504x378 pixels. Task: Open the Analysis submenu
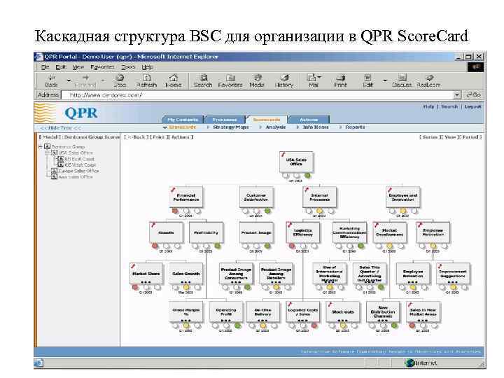click(276, 127)
